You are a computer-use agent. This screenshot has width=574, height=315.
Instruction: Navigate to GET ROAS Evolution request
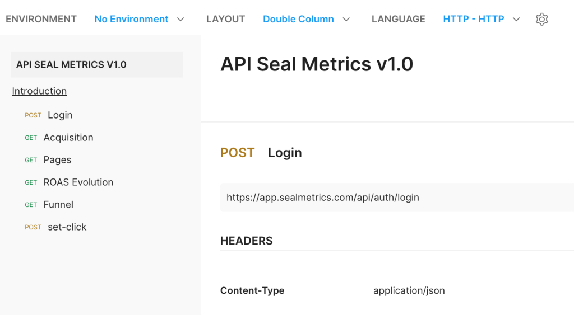coord(78,182)
